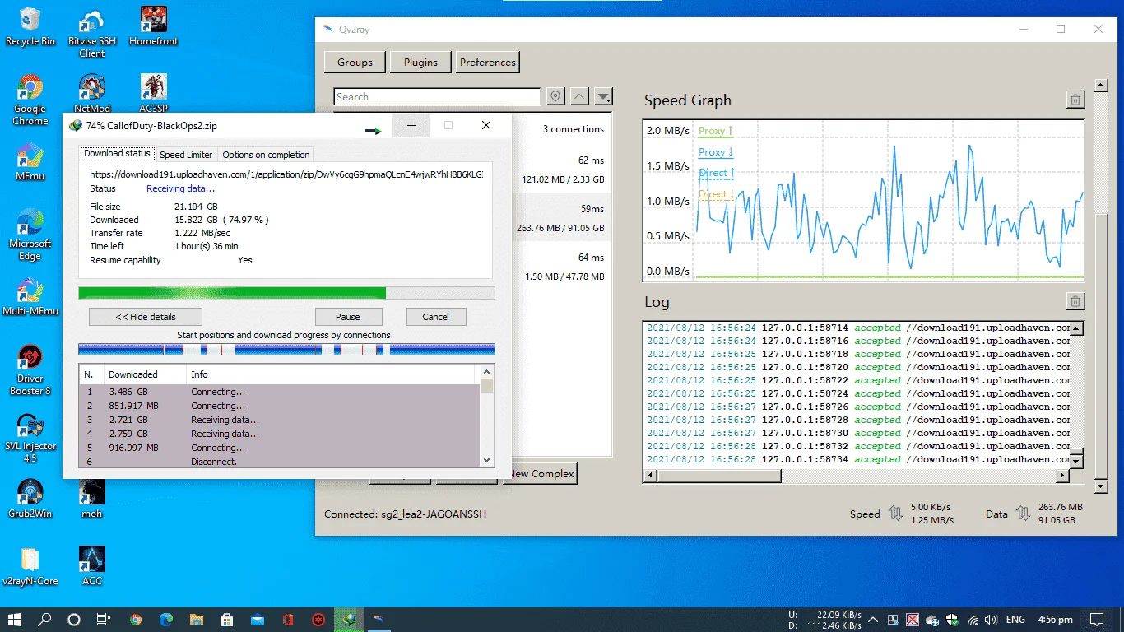Open Wi-Fi network settings in the tray

(x=973, y=620)
